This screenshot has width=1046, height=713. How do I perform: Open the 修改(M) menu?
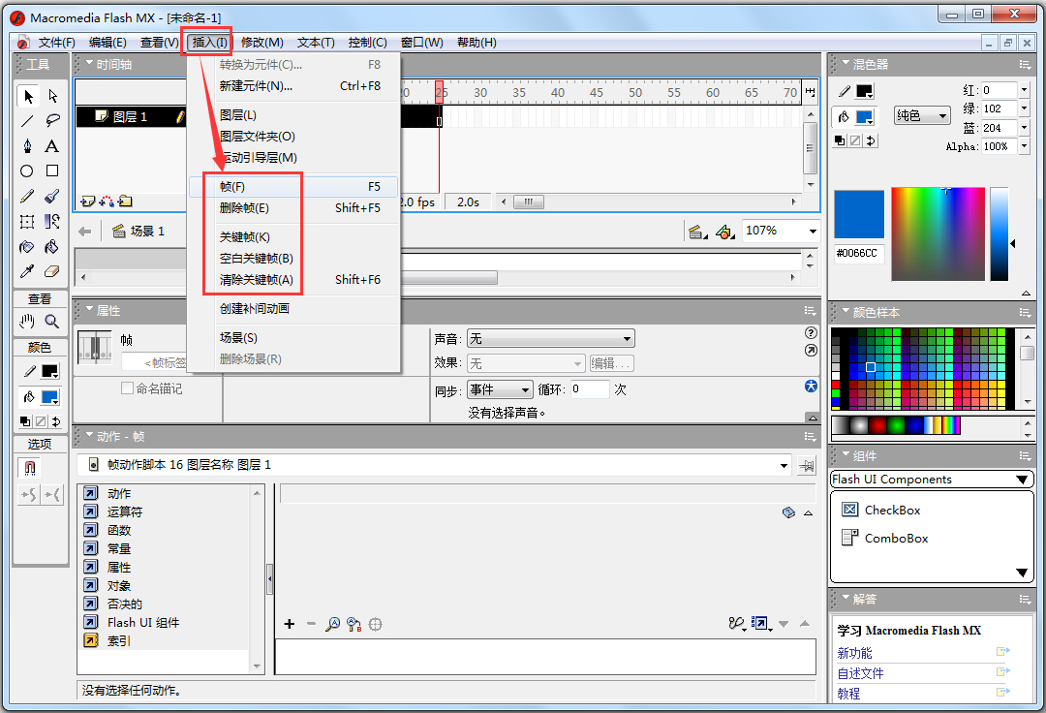[x=262, y=43]
